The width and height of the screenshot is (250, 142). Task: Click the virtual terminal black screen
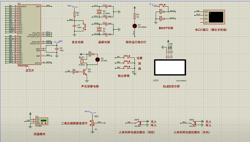point(216,17)
